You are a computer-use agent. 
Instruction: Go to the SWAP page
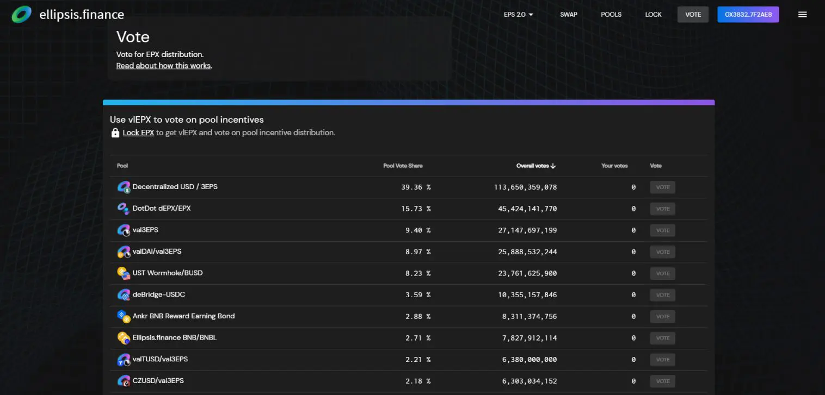click(569, 15)
